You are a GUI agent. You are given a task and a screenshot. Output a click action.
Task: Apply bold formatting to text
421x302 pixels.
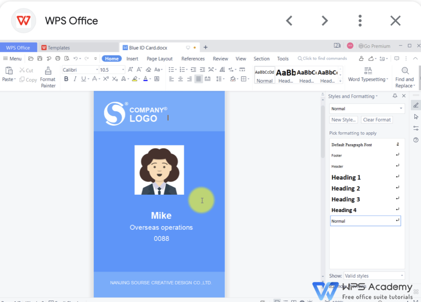click(x=66, y=79)
